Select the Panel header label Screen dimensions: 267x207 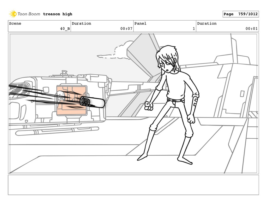[140, 23]
